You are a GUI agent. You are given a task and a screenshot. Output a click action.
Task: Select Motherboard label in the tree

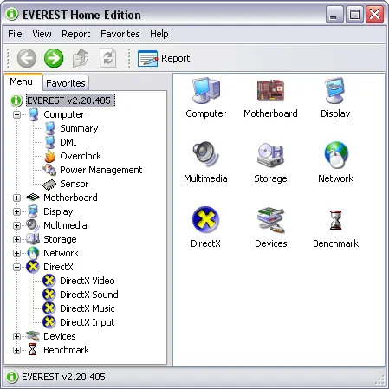(x=70, y=198)
